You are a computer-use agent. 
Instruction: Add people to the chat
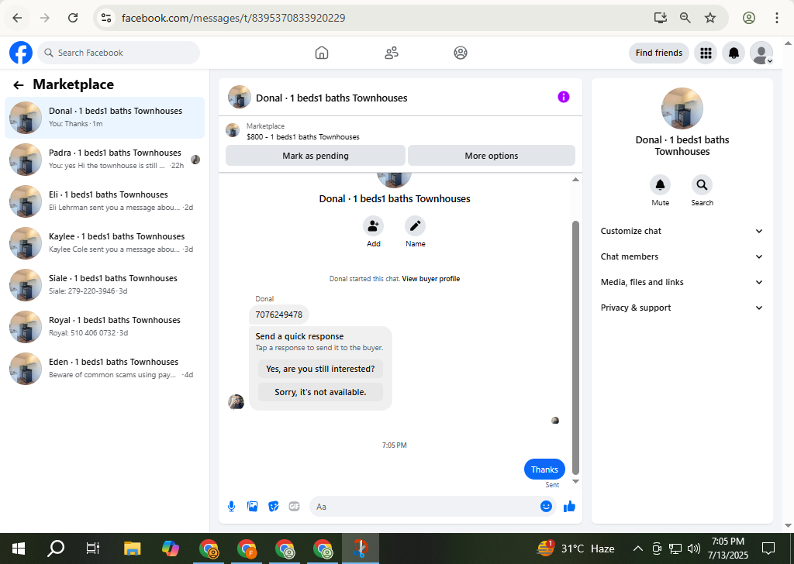coord(373,226)
